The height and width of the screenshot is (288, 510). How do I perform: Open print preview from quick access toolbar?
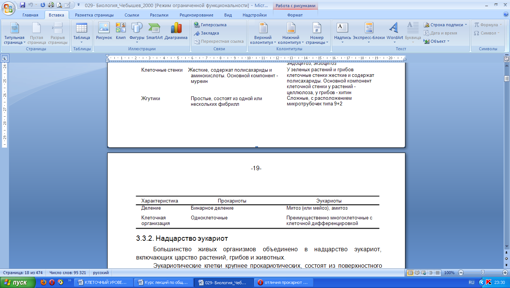59,5
